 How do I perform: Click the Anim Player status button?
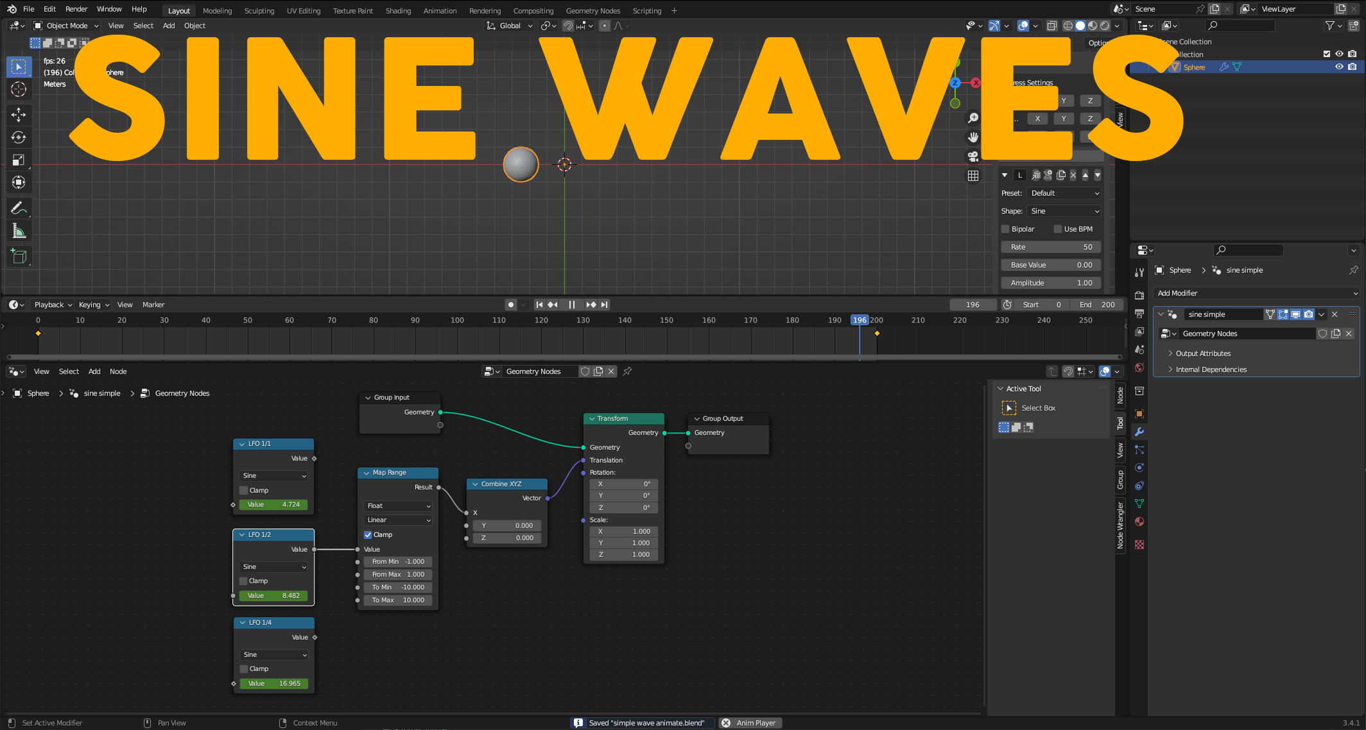[750, 723]
